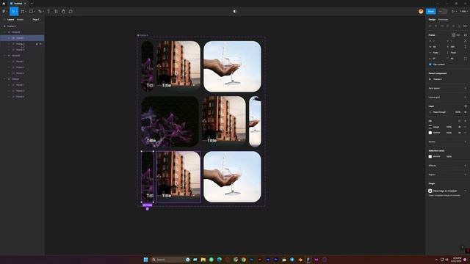470x264 pixels.
Task: Select the Pen tool
Action: click(40, 12)
